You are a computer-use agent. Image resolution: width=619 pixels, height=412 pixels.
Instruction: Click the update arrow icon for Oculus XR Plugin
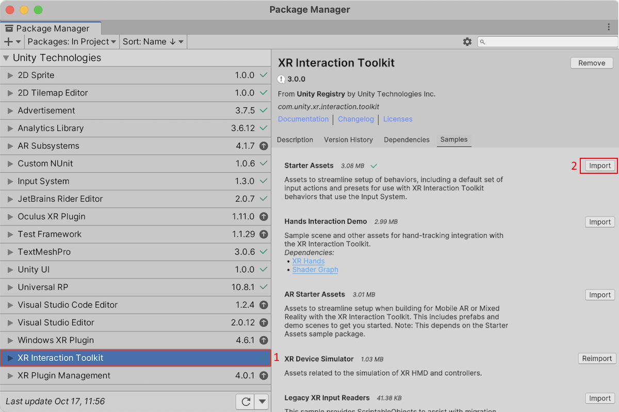pyautogui.click(x=264, y=217)
